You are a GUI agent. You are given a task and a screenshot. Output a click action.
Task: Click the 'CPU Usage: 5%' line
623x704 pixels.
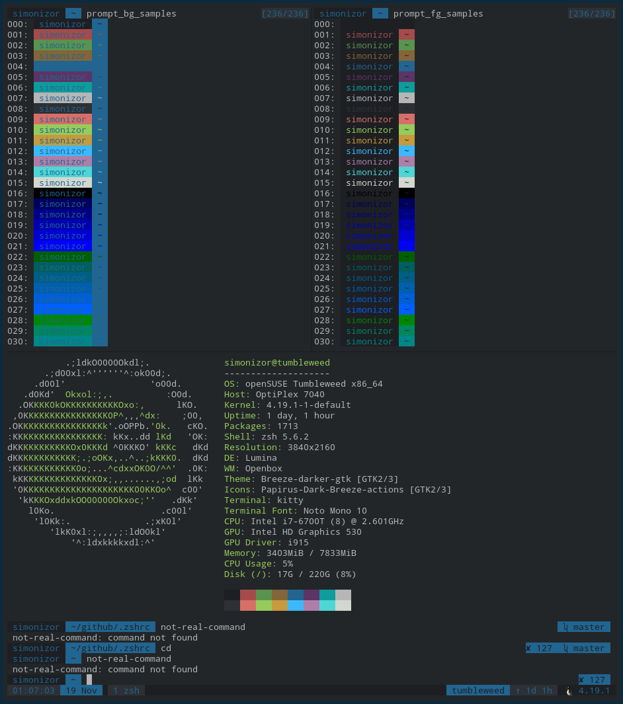coord(259,564)
